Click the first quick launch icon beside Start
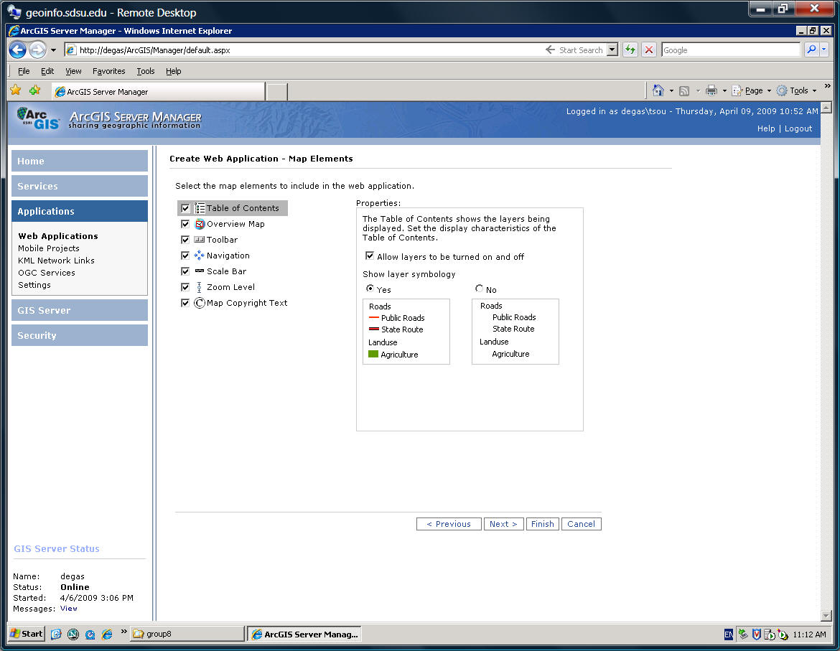This screenshot has width=840, height=651. [x=56, y=634]
